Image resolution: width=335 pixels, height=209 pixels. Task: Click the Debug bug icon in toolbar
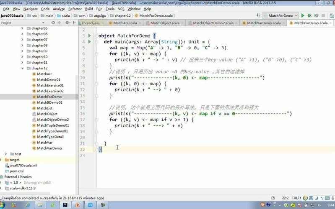tap(309, 15)
